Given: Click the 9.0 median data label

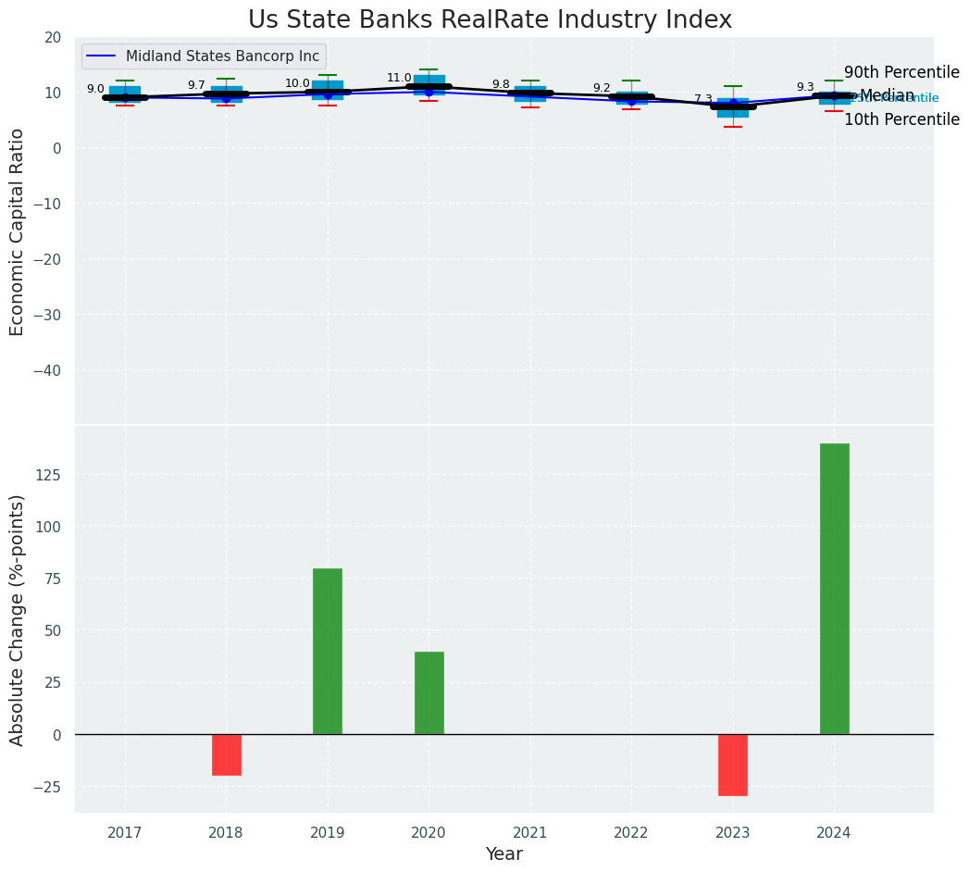Looking at the screenshot, I should (x=95, y=90).
